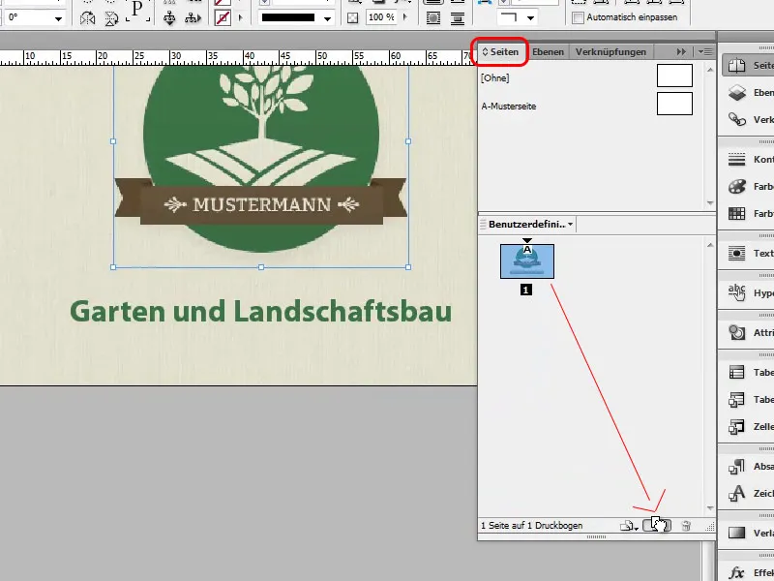Toggle the Automatisch einpassen checkbox
The height and width of the screenshot is (581, 774).
point(578,17)
